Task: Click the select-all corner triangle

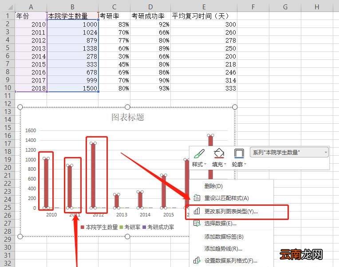Action: pyautogui.click(x=10, y=8)
